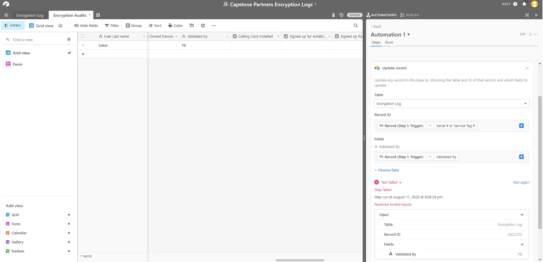Collapse the Input section
This screenshot has height=262, width=543.
click(522, 215)
